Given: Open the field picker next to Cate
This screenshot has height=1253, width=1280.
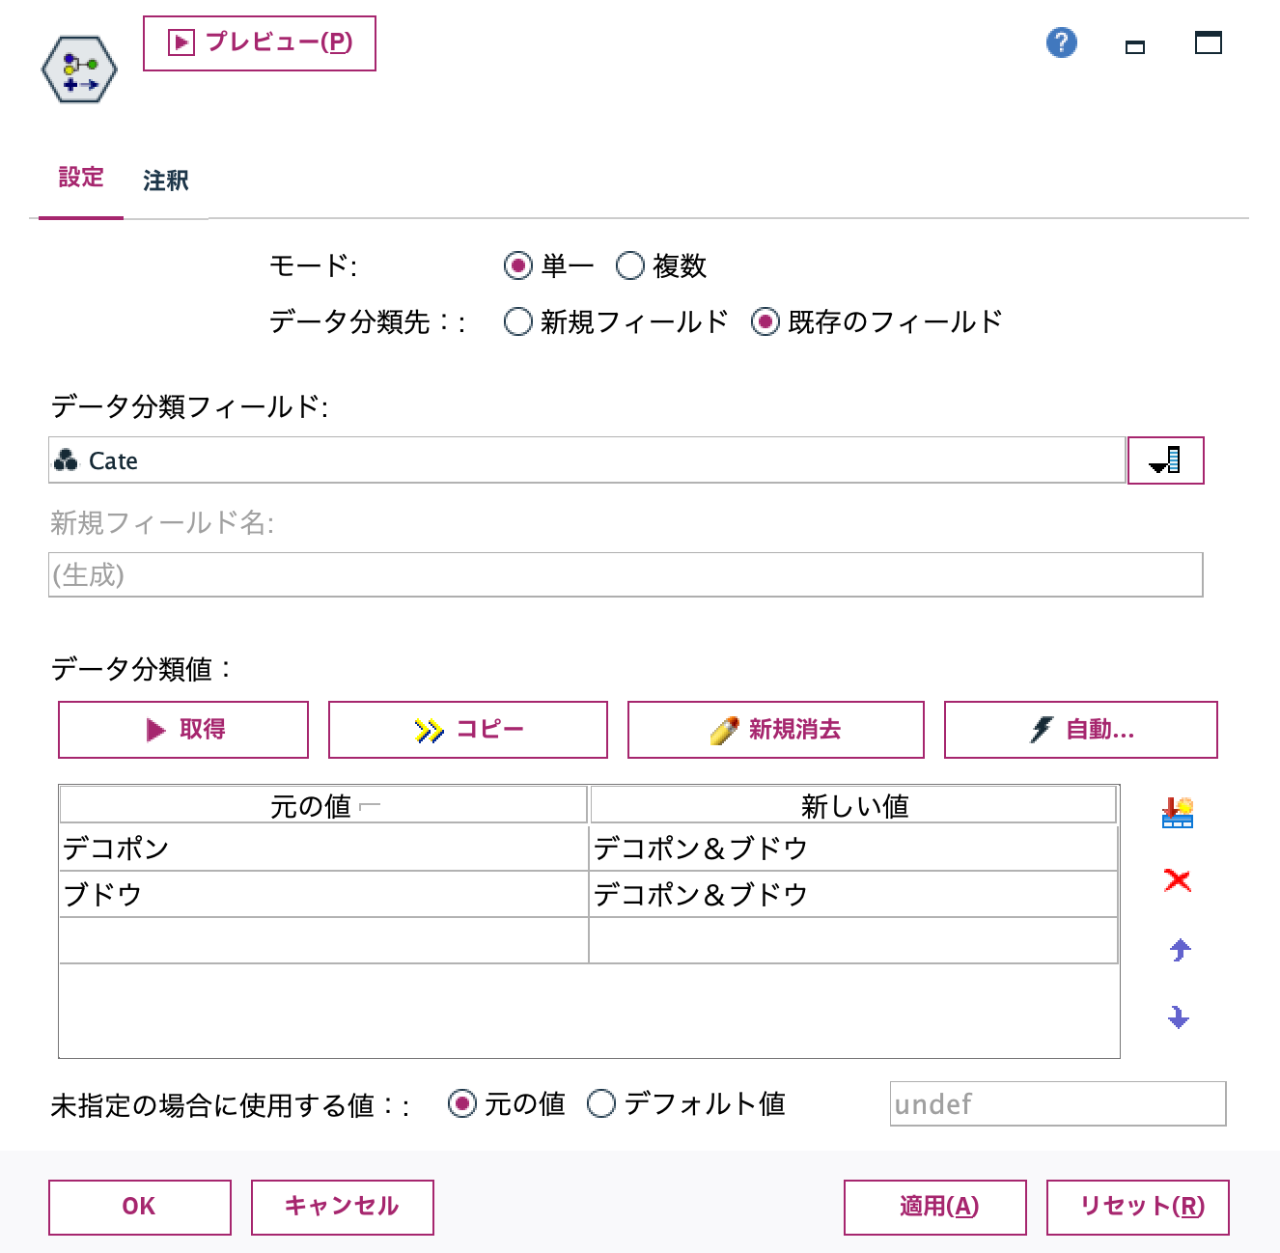Looking at the screenshot, I should pos(1165,460).
